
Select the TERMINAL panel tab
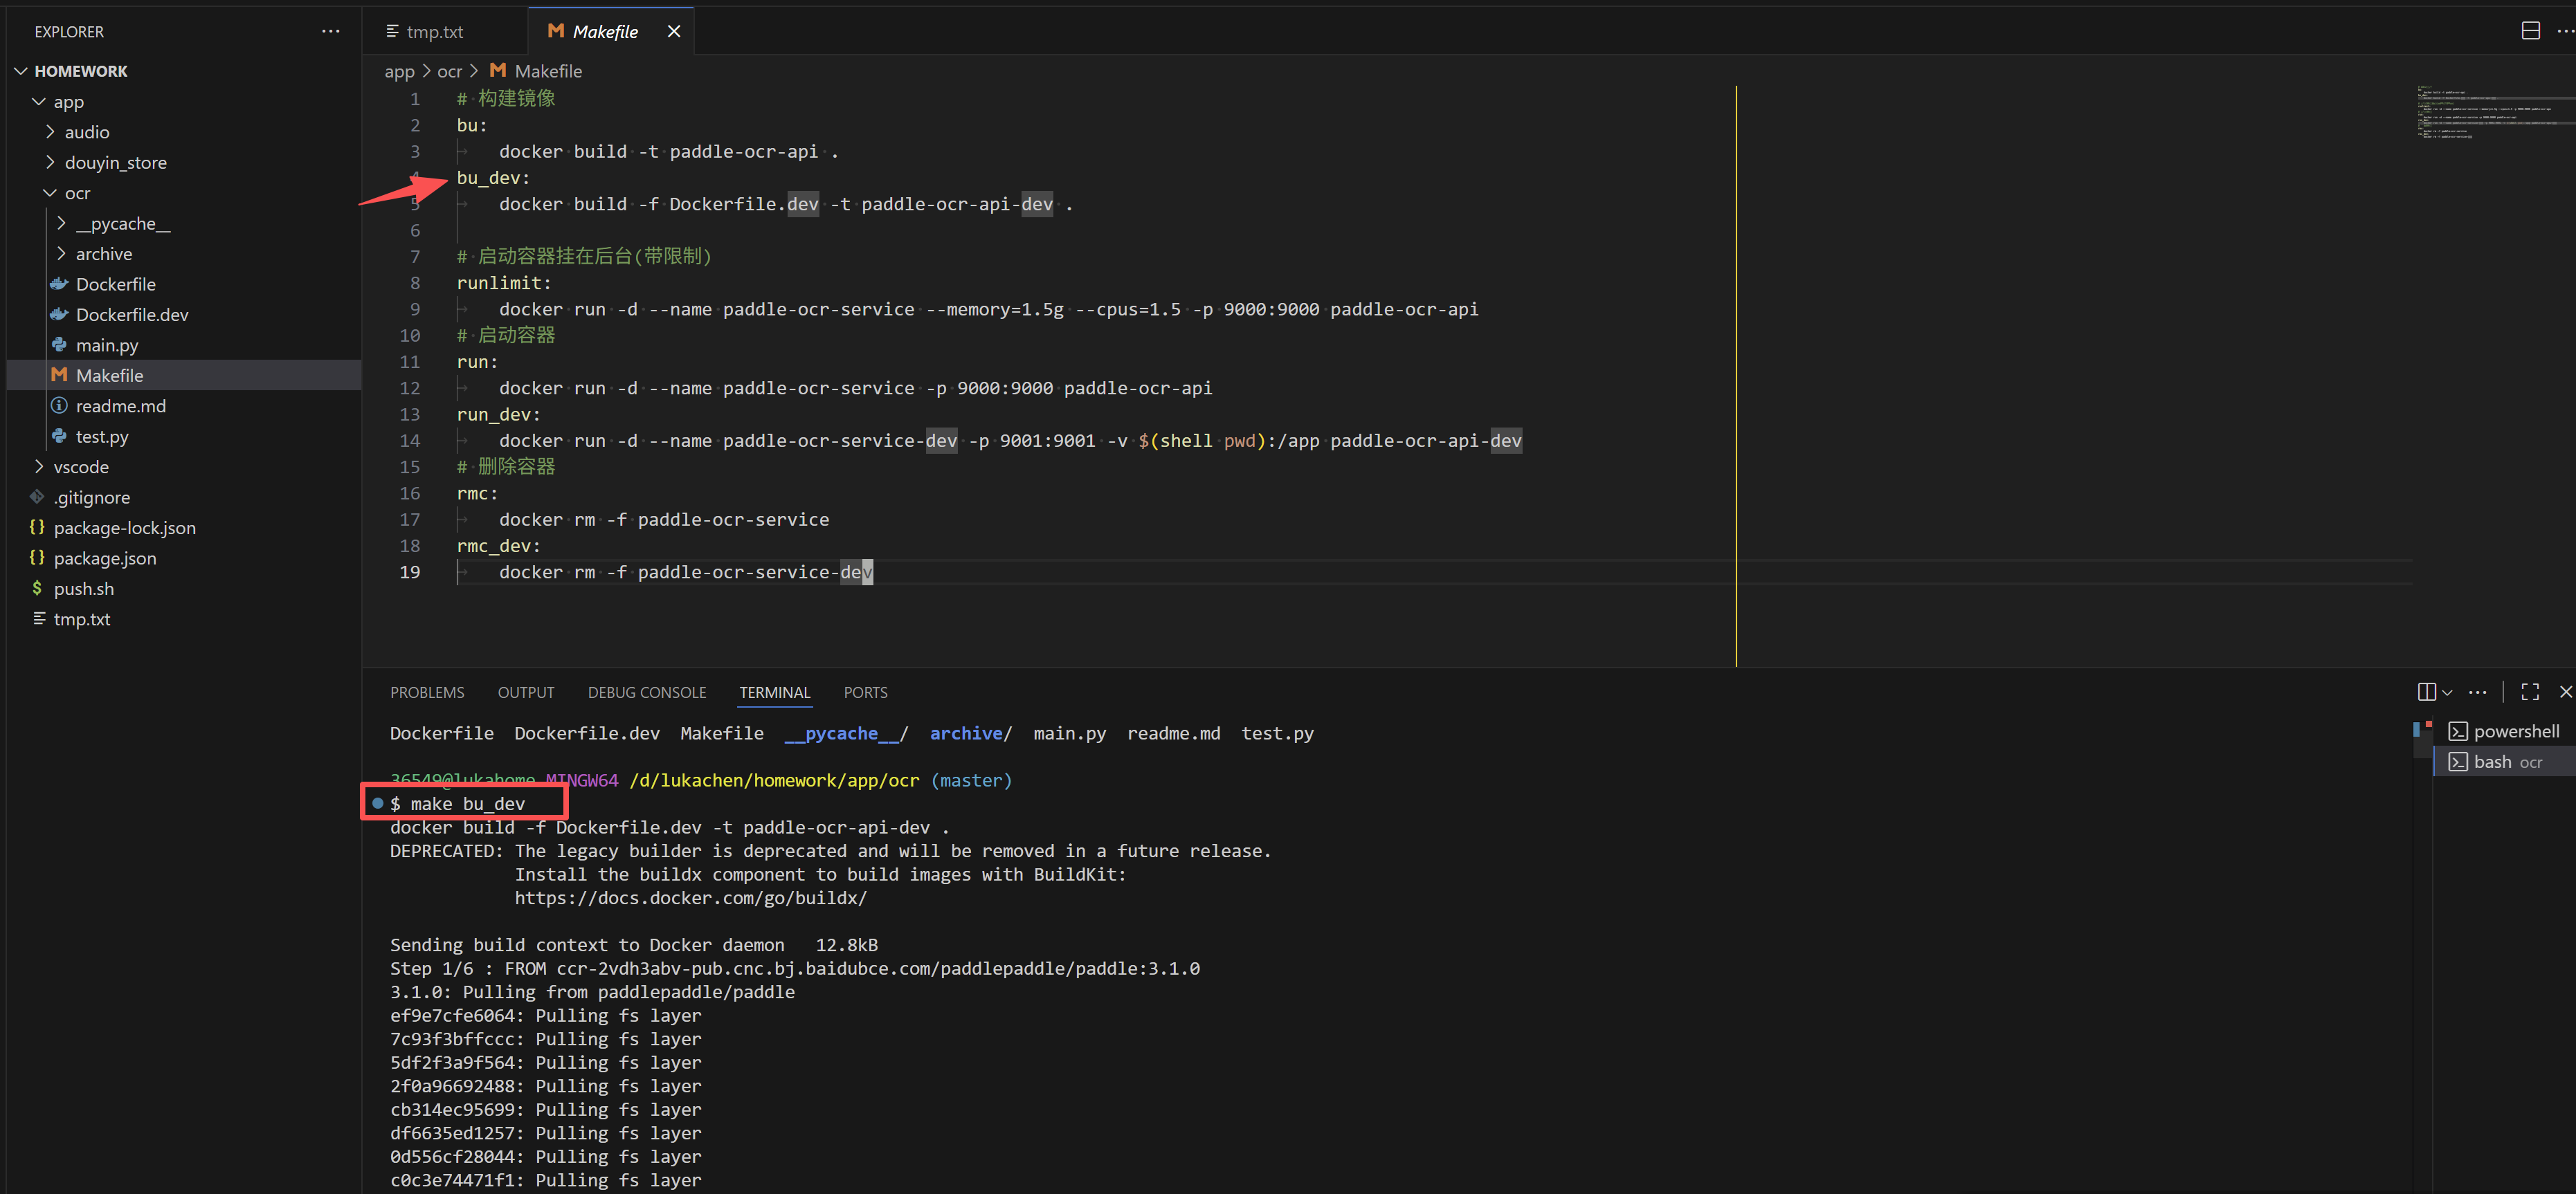tap(774, 692)
